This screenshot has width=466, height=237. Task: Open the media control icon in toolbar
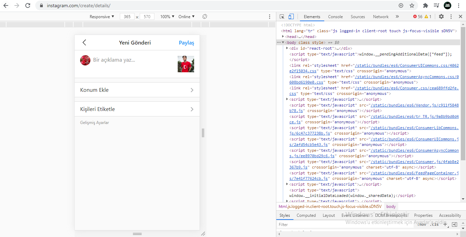point(436,5)
